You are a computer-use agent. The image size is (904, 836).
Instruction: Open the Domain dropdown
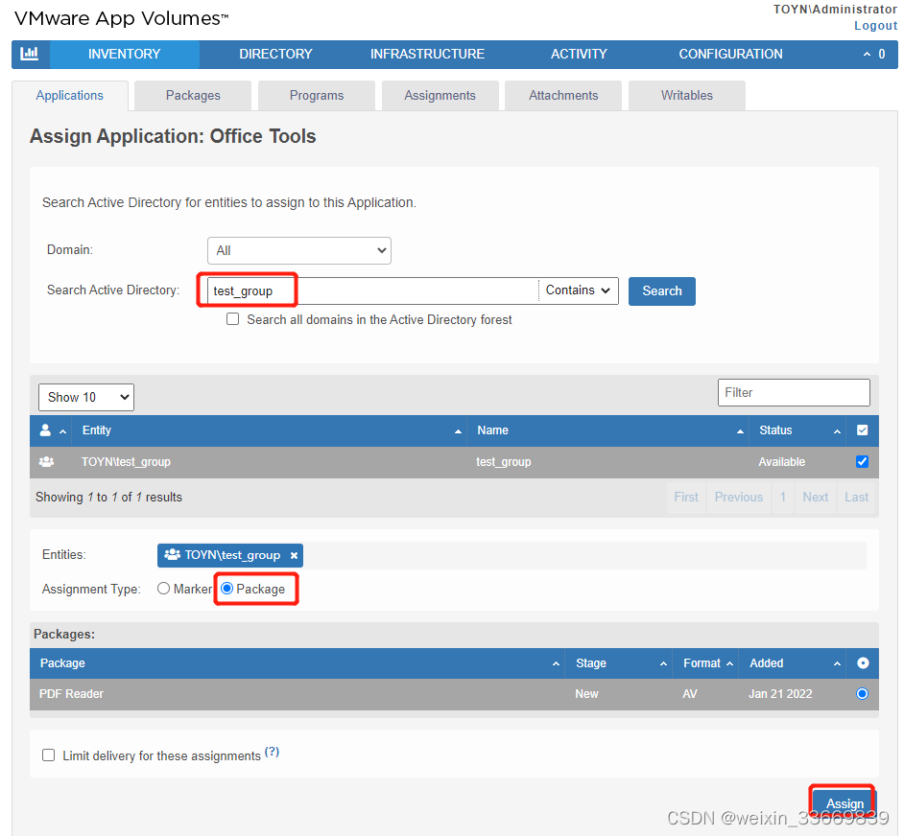[x=299, y=250]
